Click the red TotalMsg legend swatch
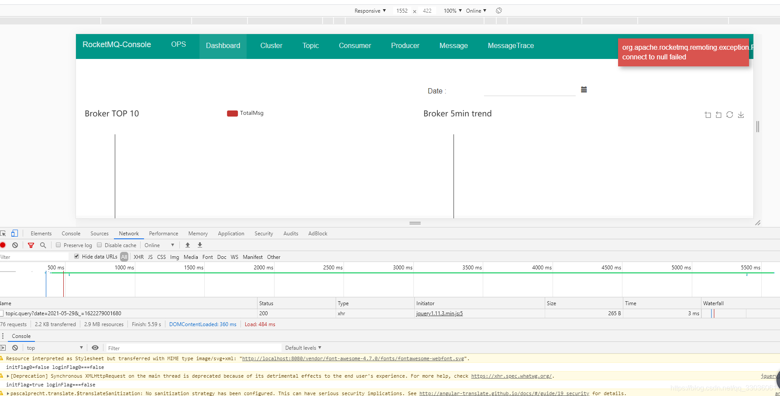 tap(232, 113)
